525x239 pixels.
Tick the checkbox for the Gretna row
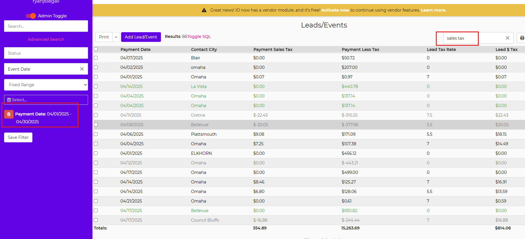(96, 115)
